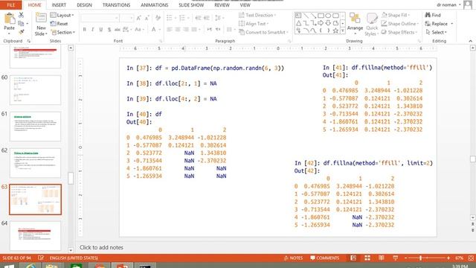
Task: Click Clear All Formatting icon
Action: pyautogui.click(x=158, y=18)
